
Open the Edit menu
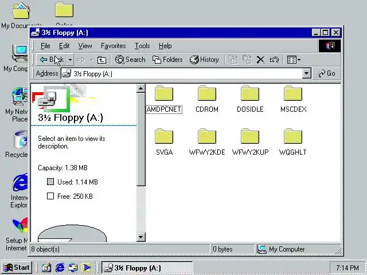tap(64, 46)
